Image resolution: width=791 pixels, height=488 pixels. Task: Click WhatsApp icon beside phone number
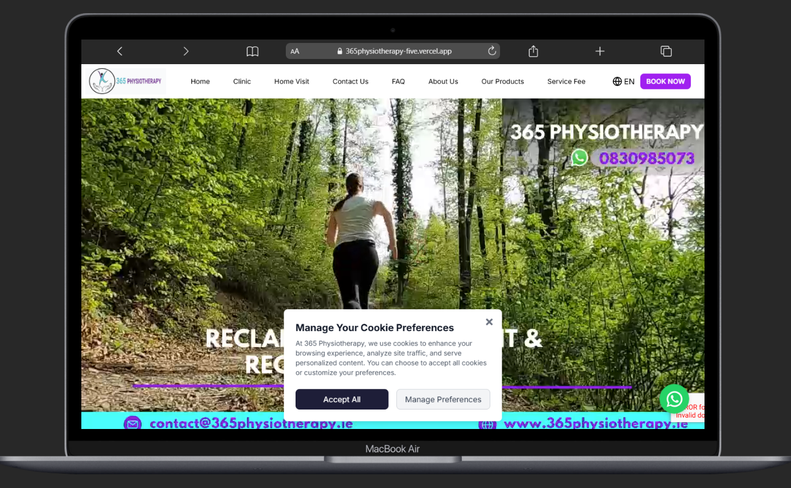point(580,158)
